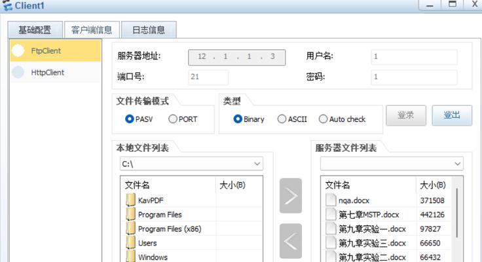Maximize the Client1 window
482x262 pixels.
453,5
